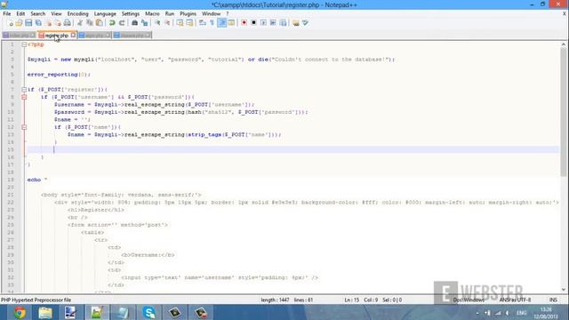
Task: Open Skype from the taskbar
Action: point(148,312)
